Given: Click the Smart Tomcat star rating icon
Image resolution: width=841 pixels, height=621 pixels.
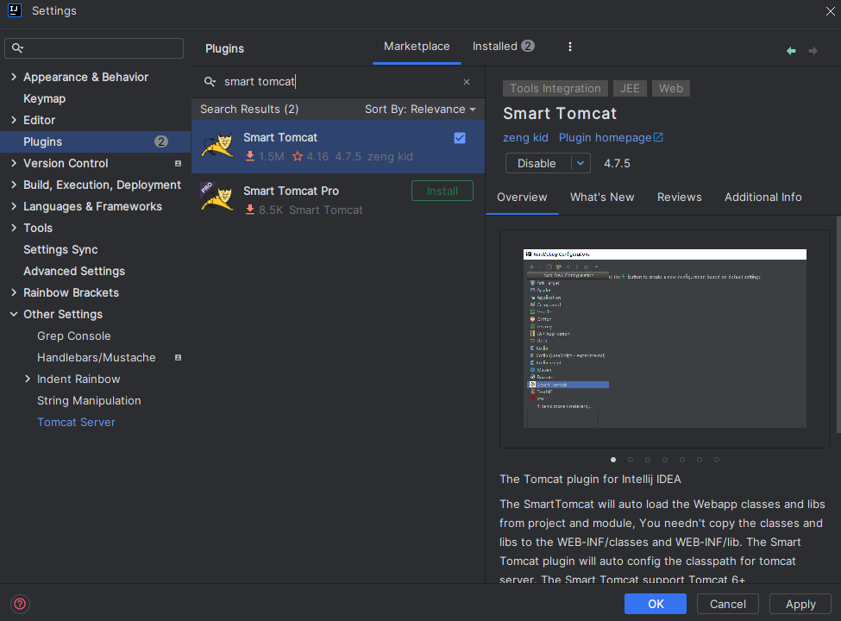Looking at the screenshot, I should pos(298,157).
